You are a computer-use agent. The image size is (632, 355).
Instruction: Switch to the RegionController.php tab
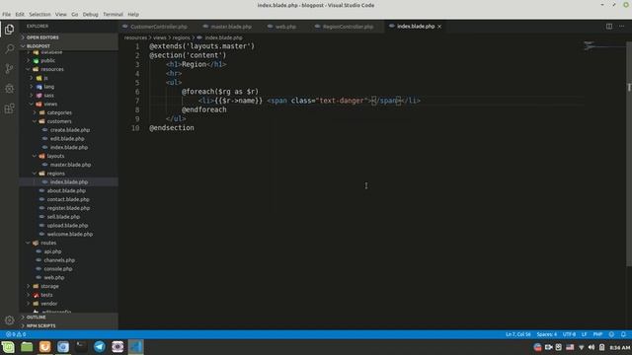click(345, 27)
